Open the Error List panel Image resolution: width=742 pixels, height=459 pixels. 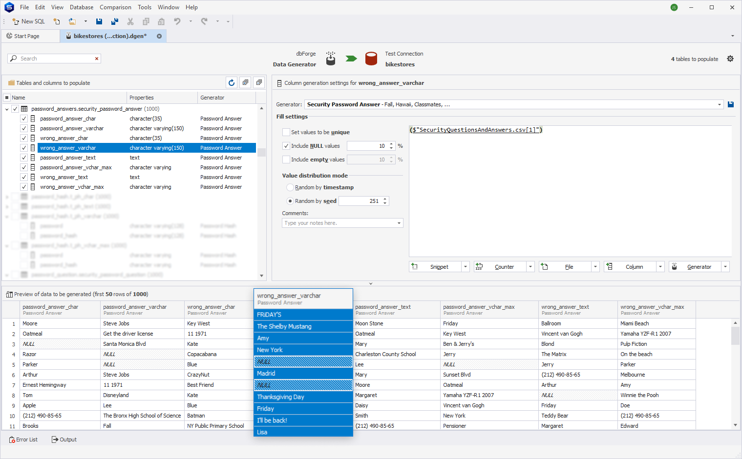click(x=23, y=439)
